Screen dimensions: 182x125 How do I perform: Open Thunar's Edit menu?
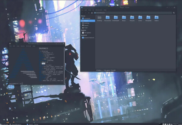86,10
